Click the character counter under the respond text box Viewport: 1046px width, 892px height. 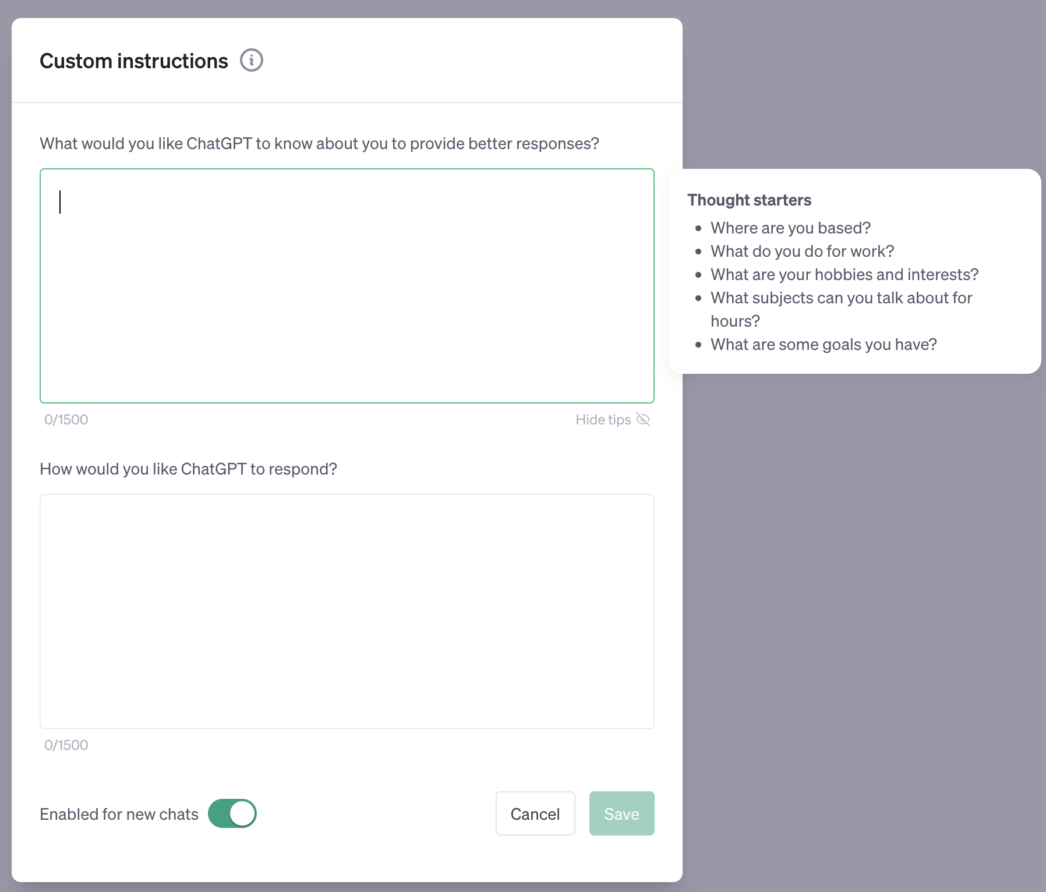pos(66,745)
